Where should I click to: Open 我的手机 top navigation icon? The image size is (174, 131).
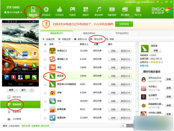pyautogui.click(x=33, y=11)
